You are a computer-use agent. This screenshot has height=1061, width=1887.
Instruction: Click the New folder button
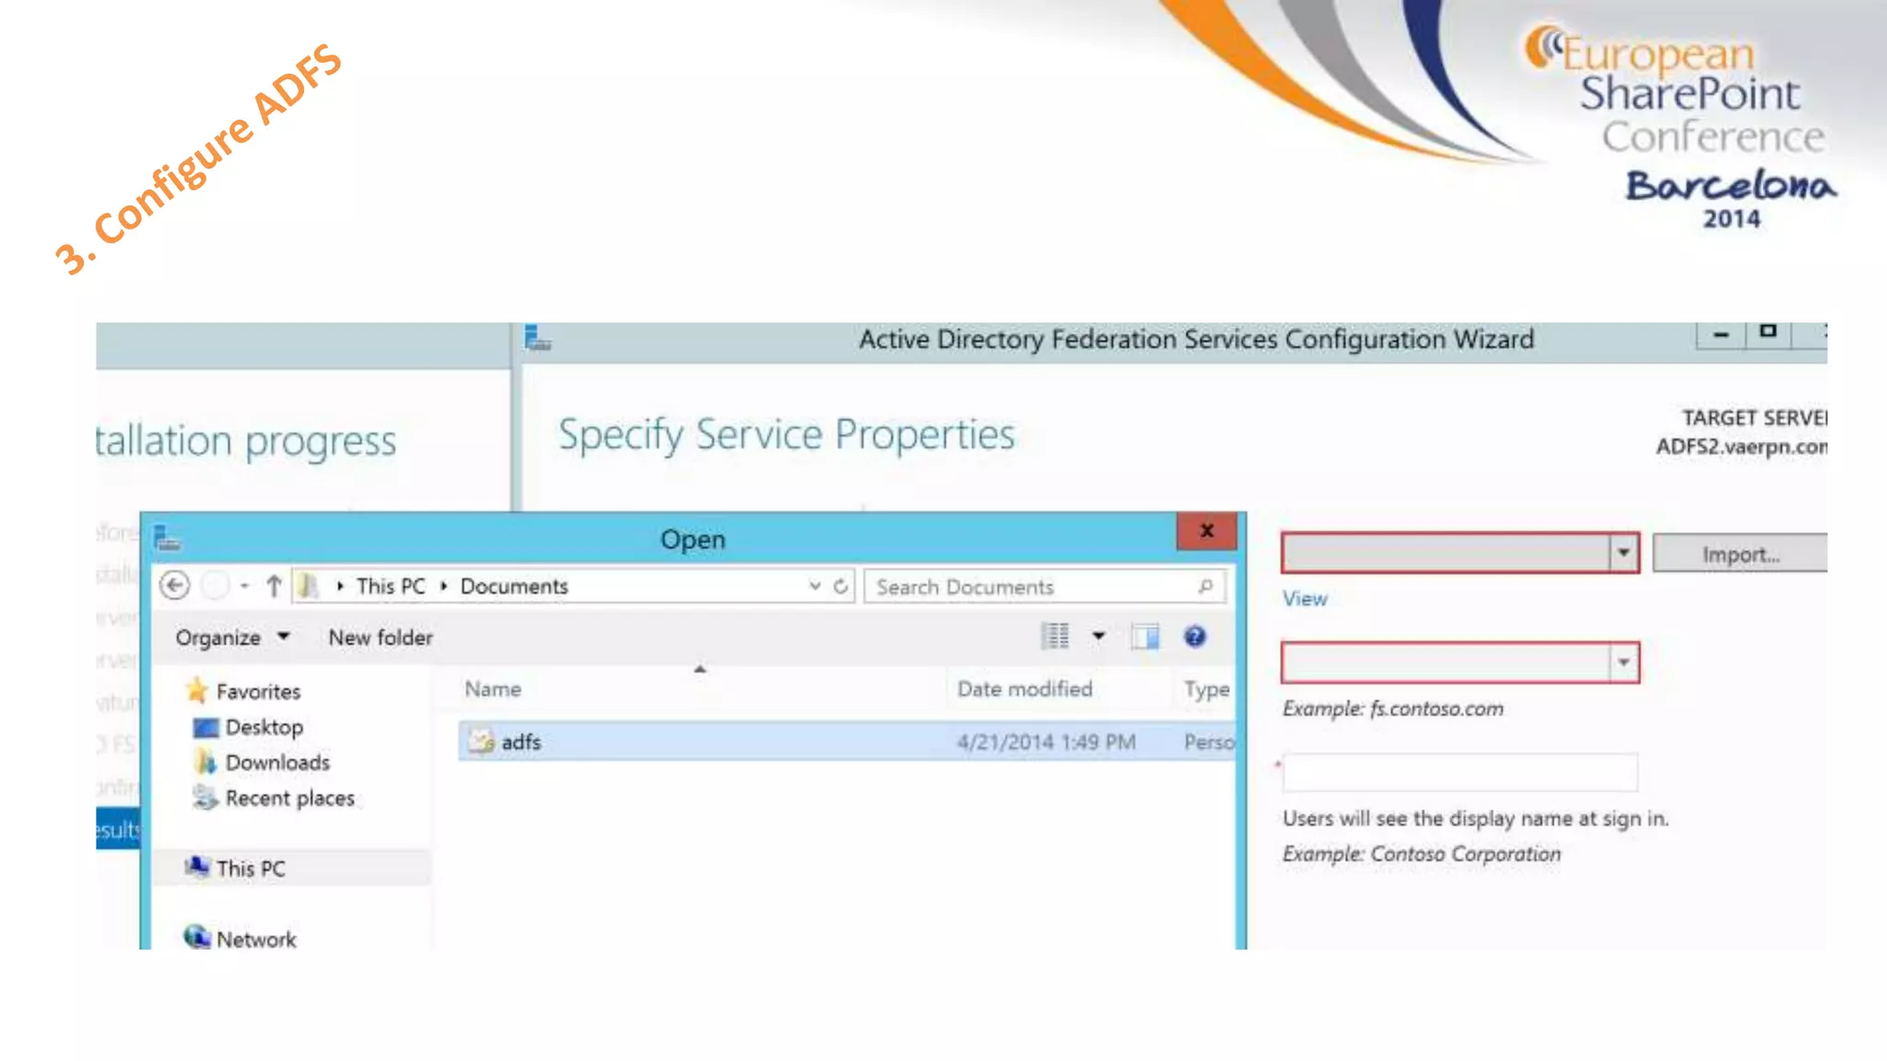tap(381, 637)
